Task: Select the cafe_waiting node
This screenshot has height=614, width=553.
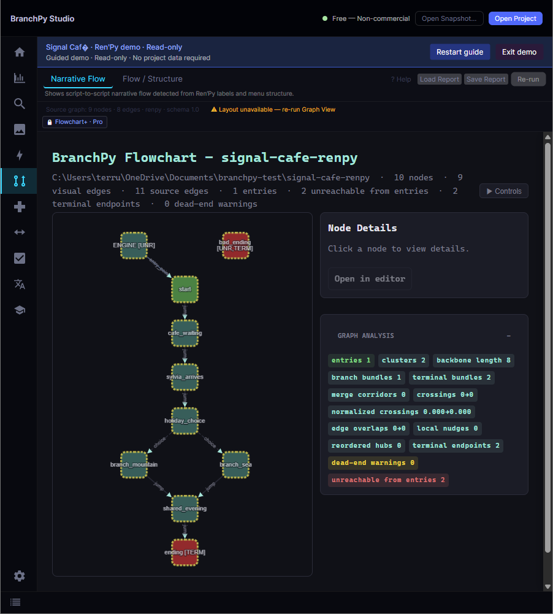Action: [185, 333]
